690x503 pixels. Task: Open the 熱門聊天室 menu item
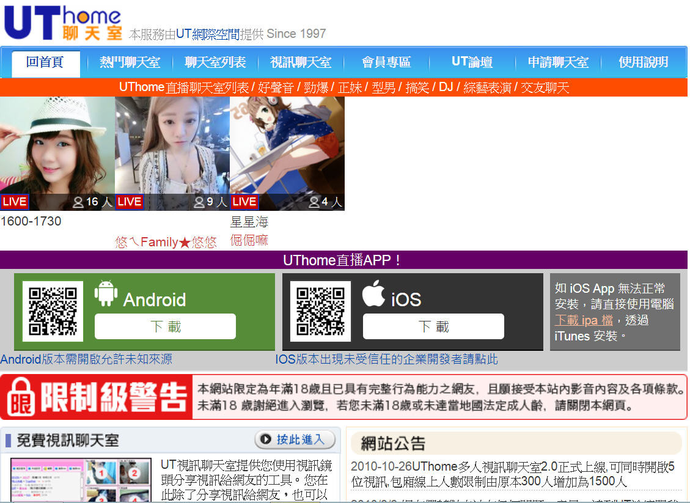click(130, 62)
